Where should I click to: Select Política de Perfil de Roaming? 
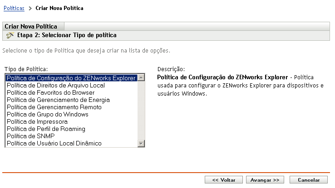[x=71, y=129]
